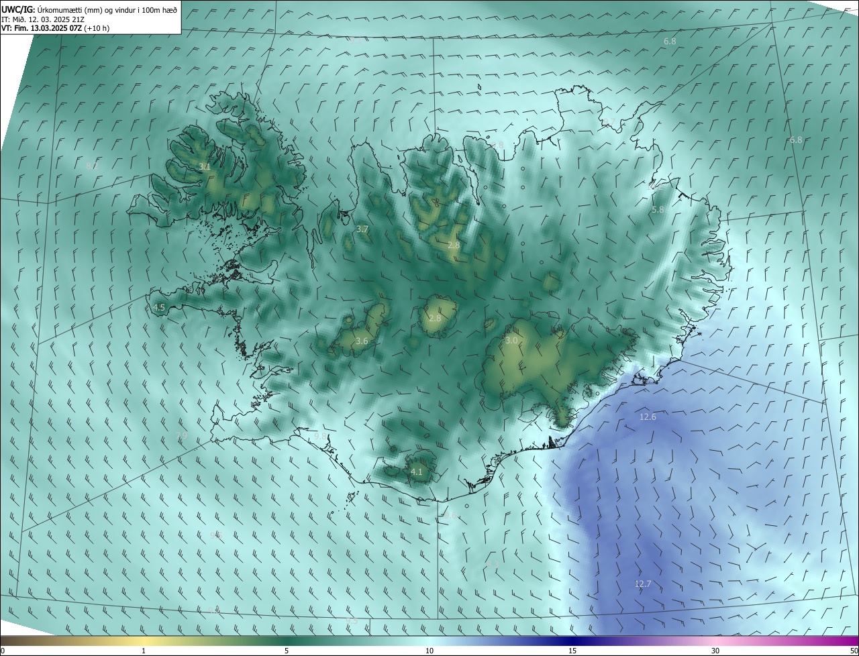Click the 3.6 value on the western glacier

click(362, 341)
